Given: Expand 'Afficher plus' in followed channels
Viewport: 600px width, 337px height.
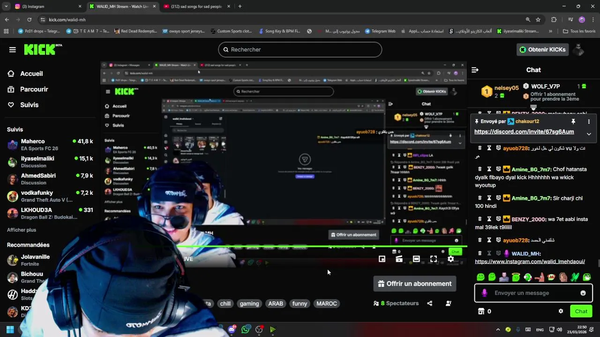Looking at the screenshot, I should tap(22, 230).
